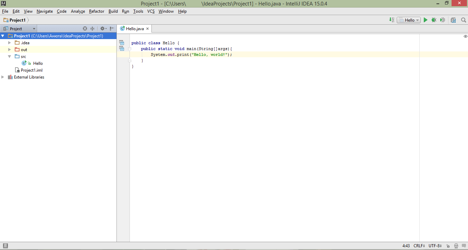Open the Project view selector dropdown
The width and height of the screenshot is (468, 250).
pos(19,29)
